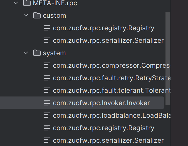Select the com.zuofw.rpc.fault.tolerant file name
This screenshot has height=146, width=188.
[112, 90]
